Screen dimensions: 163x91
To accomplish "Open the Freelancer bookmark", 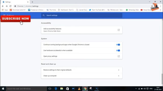I will tap(36, 10).
